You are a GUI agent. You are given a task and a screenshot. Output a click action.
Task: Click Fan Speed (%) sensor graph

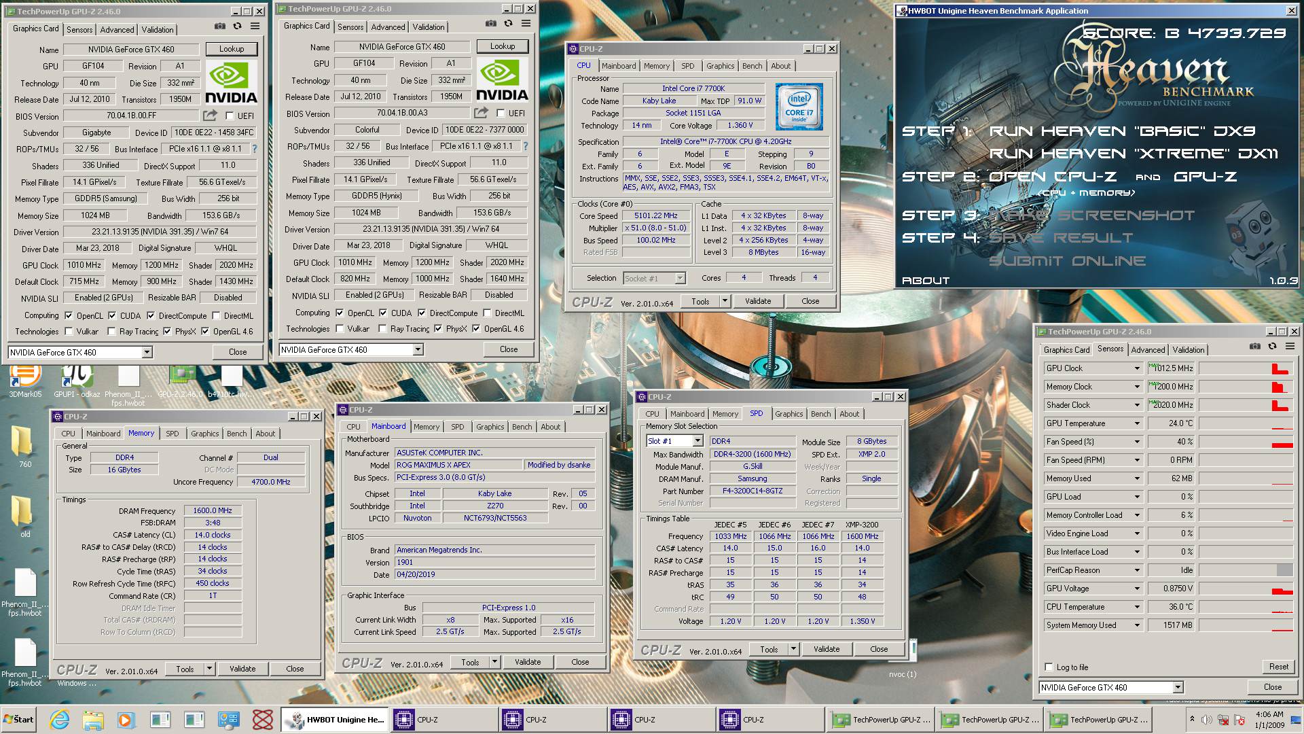click(x=1246, y=442)
